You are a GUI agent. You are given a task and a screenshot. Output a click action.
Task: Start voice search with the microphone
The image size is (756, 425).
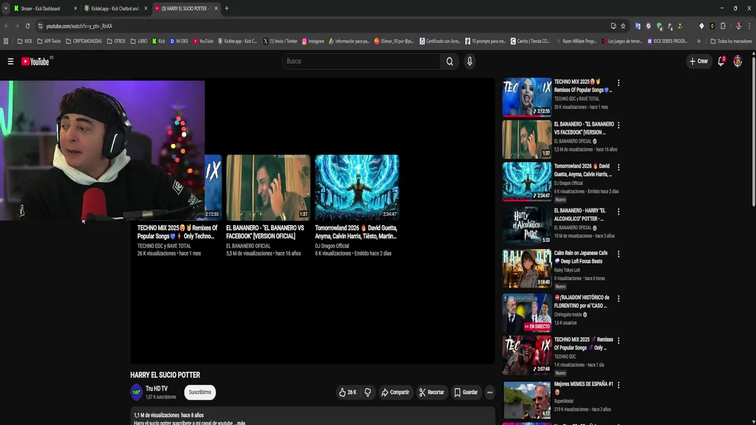click(470, 61)
